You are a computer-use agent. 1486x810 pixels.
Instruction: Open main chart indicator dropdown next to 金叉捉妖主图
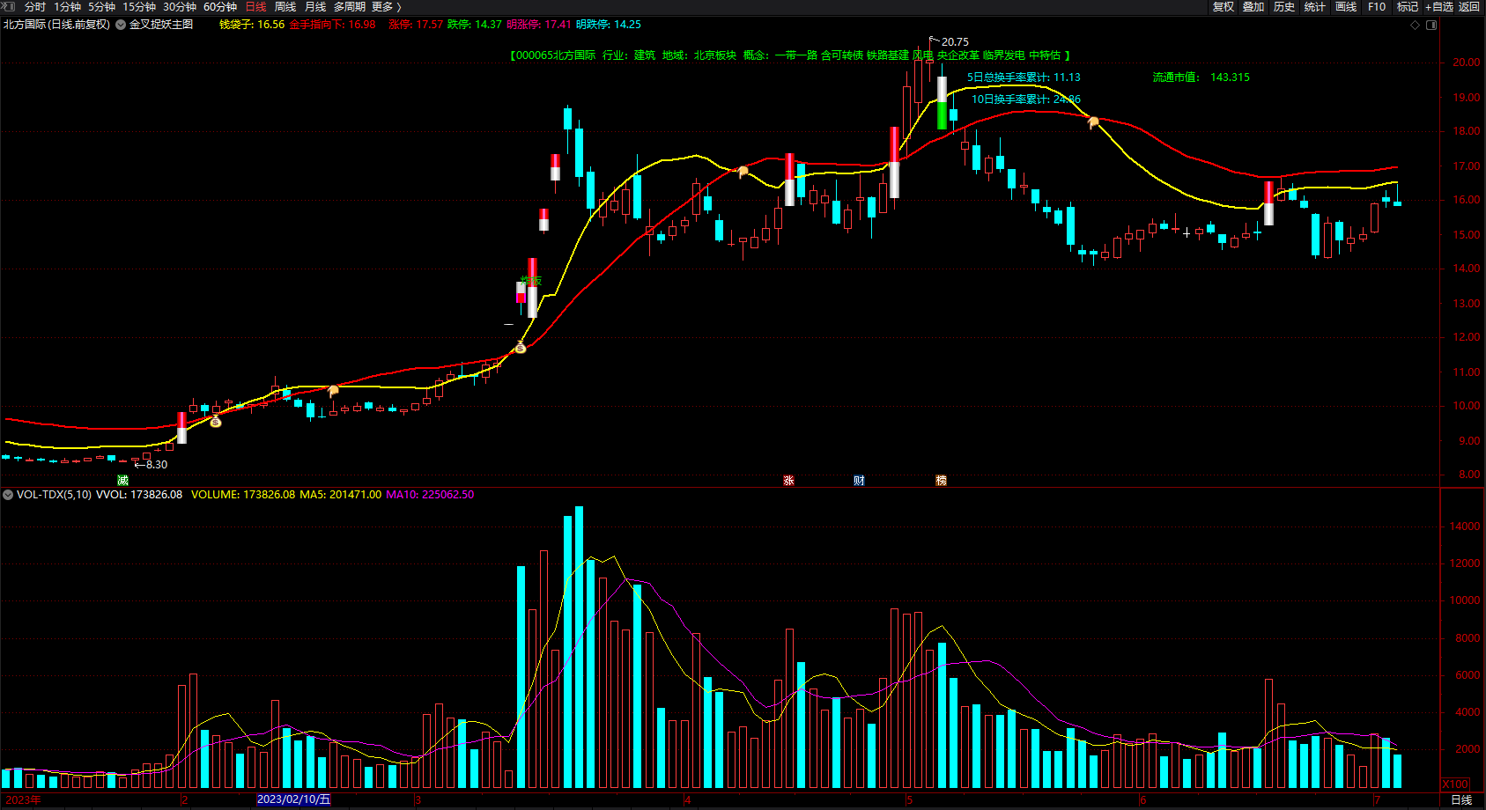coord(121,25)
